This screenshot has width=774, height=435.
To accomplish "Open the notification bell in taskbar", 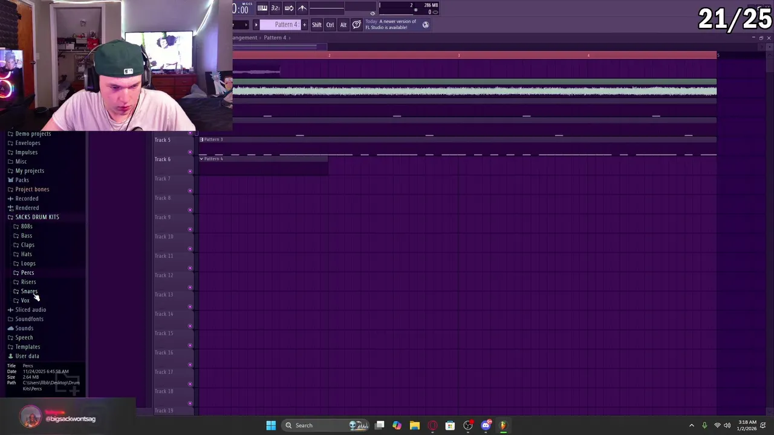I will 764,425.
